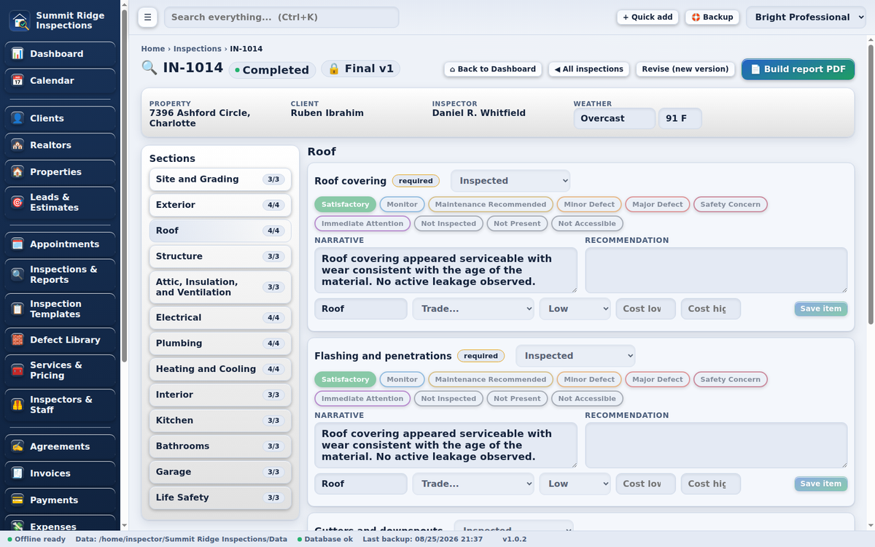The image size is (875, 547).
Task: Select the Electrical section
Action: [220, 318]
